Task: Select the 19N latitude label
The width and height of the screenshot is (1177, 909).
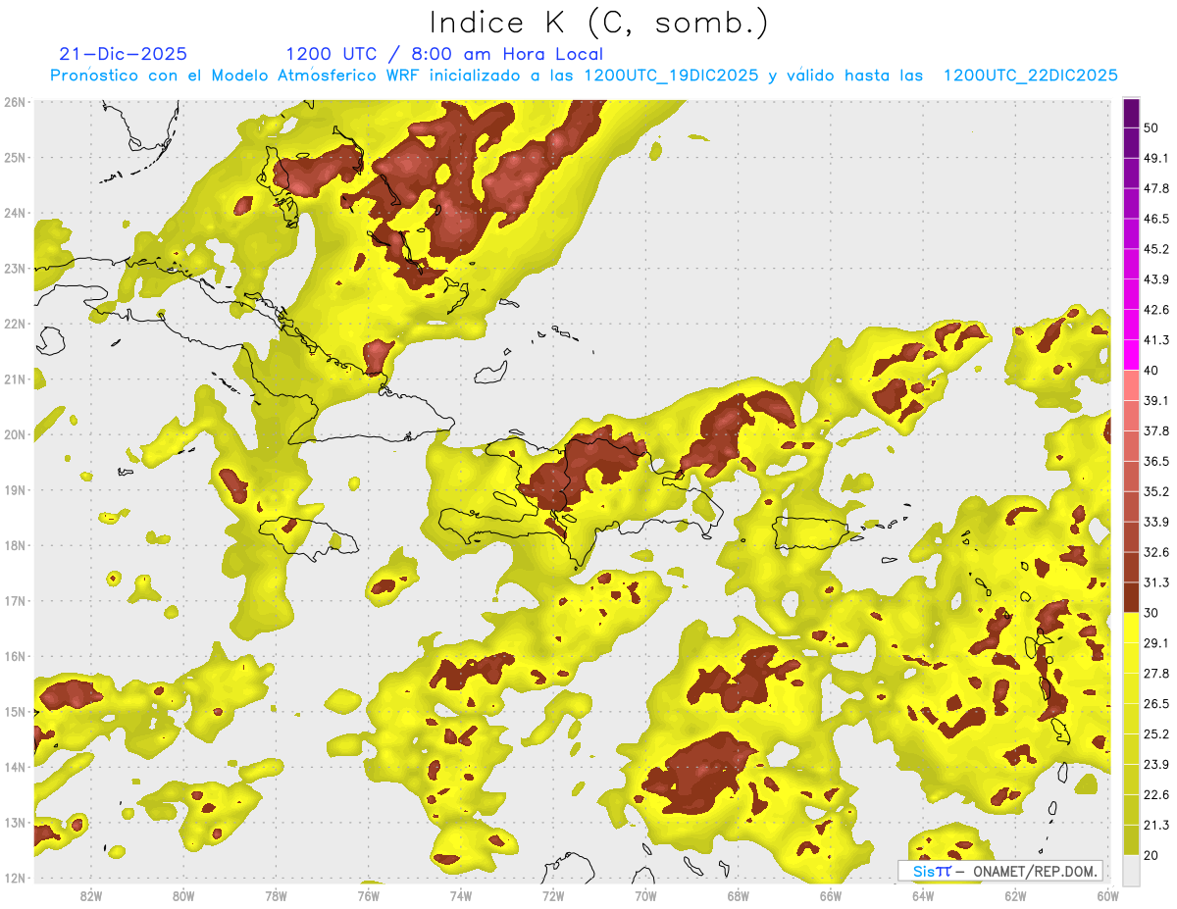Action: pyautogui.click(x=14, y=490)
